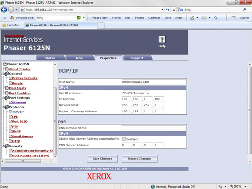Click the Protocols folder icon in tree
This screenshot has height=189, width=252.
coord(7,107)
